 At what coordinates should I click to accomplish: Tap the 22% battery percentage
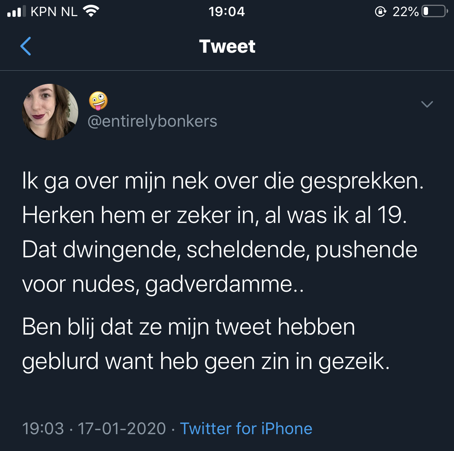click(405, 12)
